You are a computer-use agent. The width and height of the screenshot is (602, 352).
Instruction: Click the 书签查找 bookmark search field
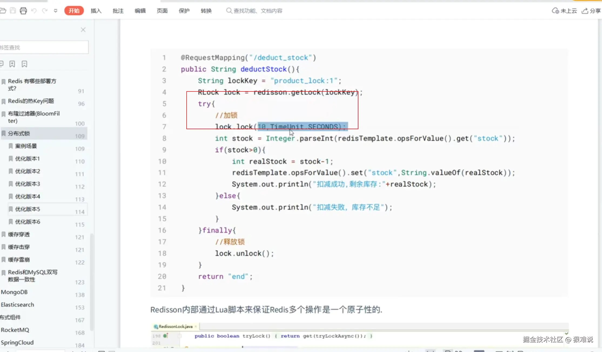coord(43,47)
